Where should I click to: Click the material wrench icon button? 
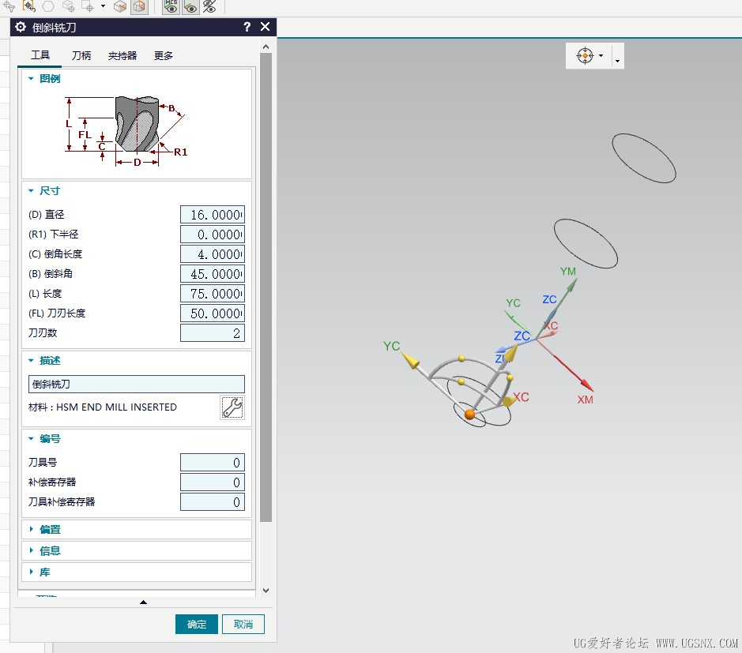click(232, 407)
